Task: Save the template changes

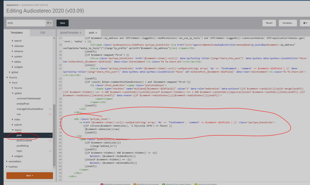Action: (62, 23)
